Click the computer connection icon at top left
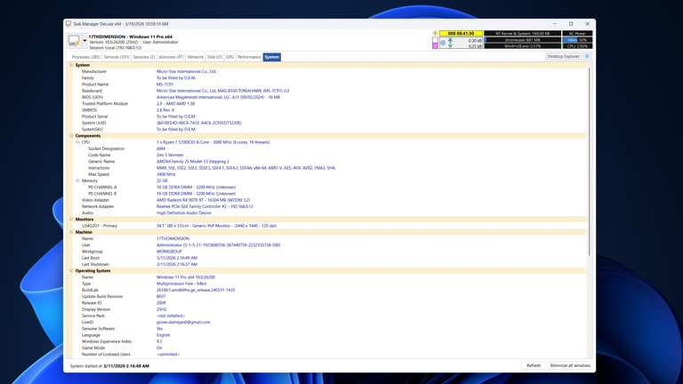Image resolution: width=683 pixels, height=384 pixels. pyautogui.click(x=74, y=41)
